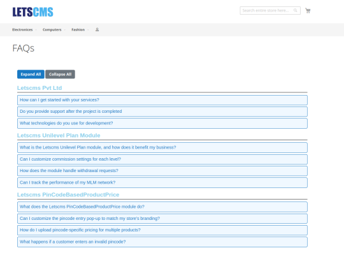Expand 'Can I track the performance of my MLM network?'
This screenshot has height=255, width=344.
coord(162,182)
